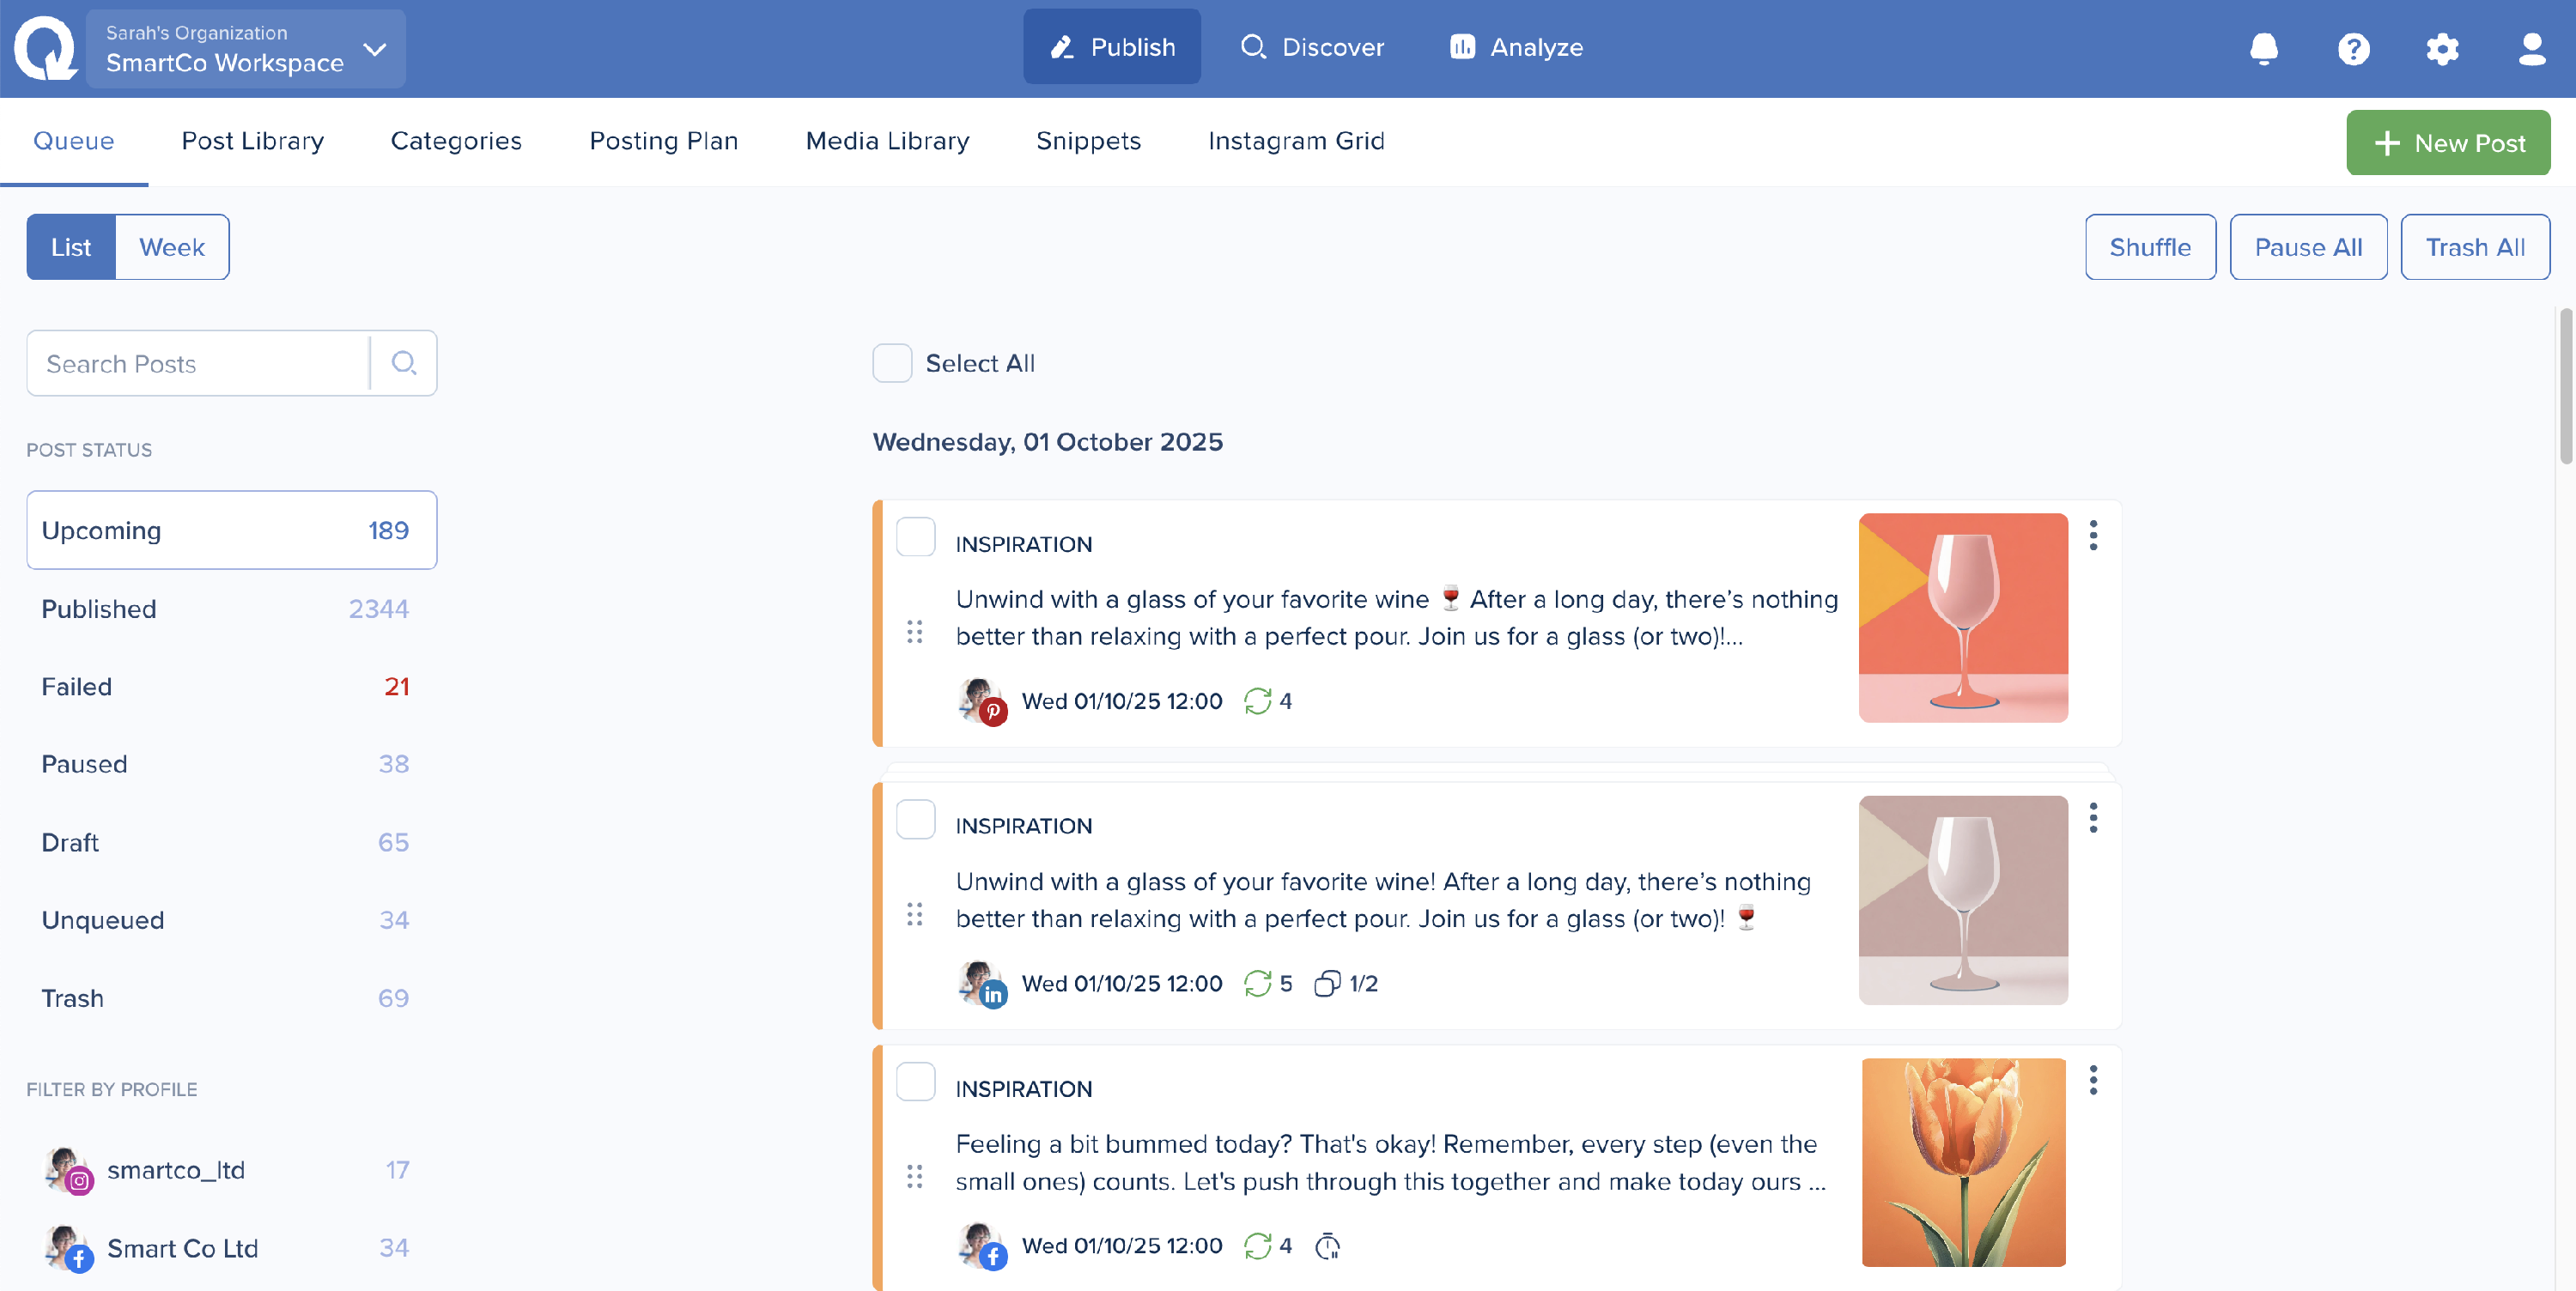Click the help question mark icon
Viewport: 2576px width, 1291px height.
coord(2353,48)
